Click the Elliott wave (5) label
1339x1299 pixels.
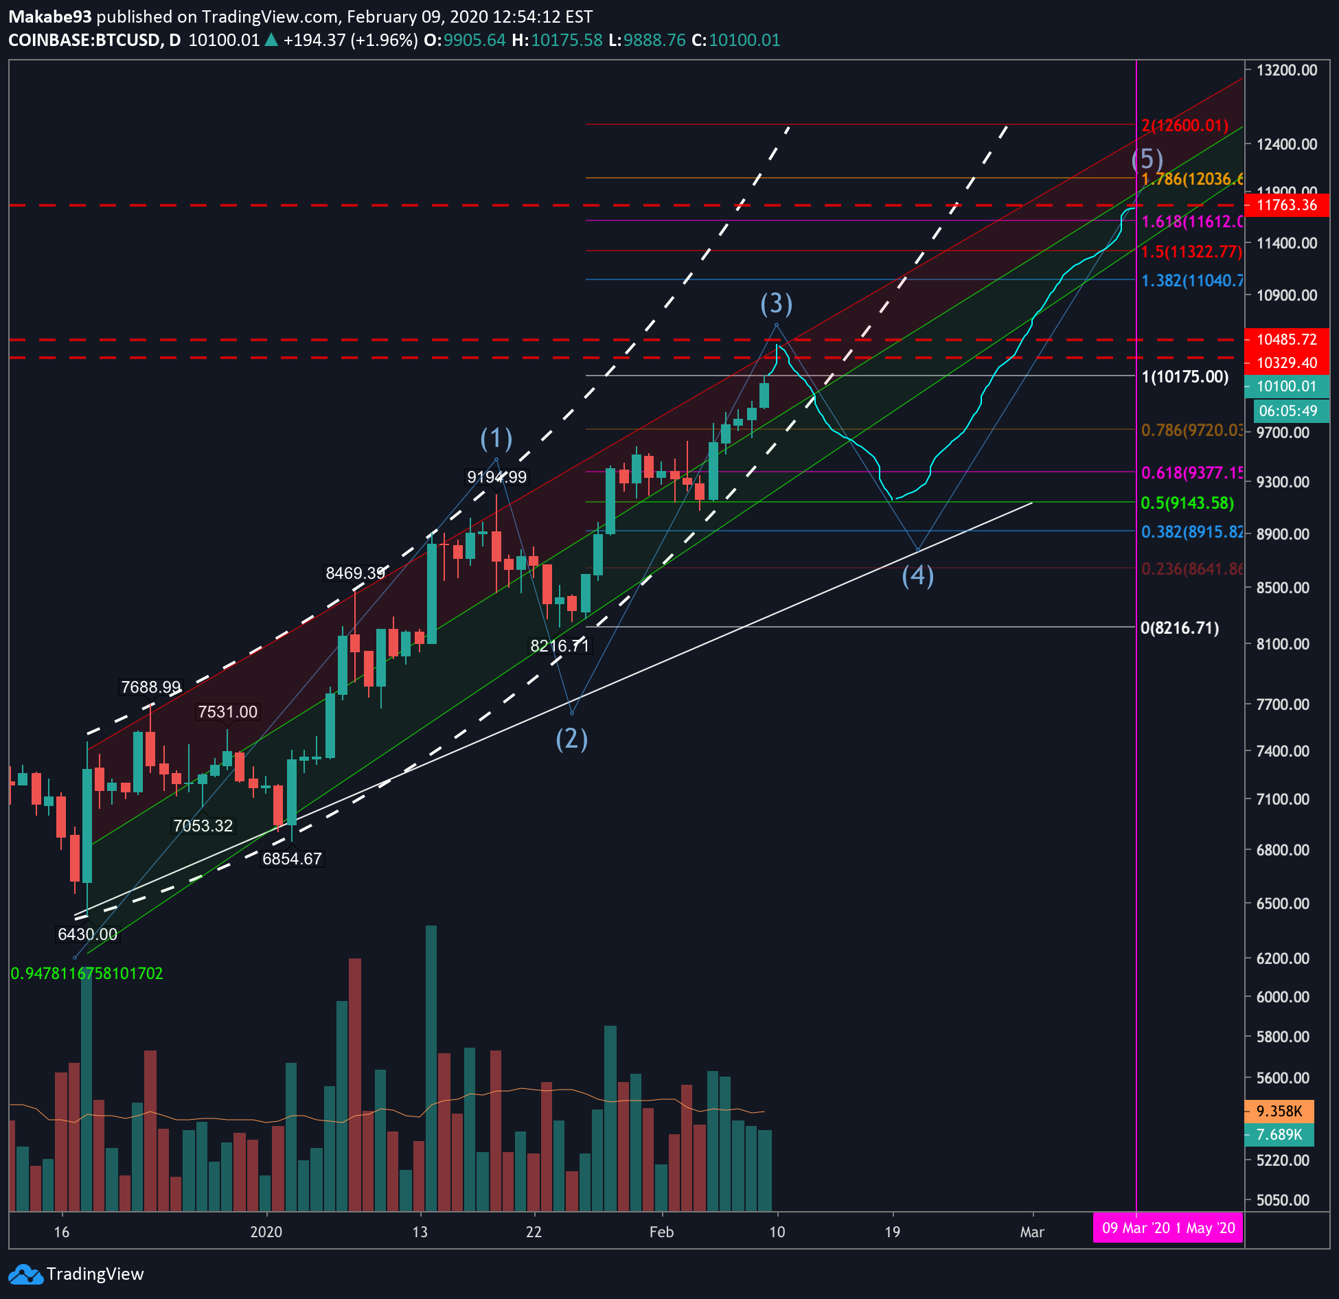pyautogui.click(x=1147, y=159)
